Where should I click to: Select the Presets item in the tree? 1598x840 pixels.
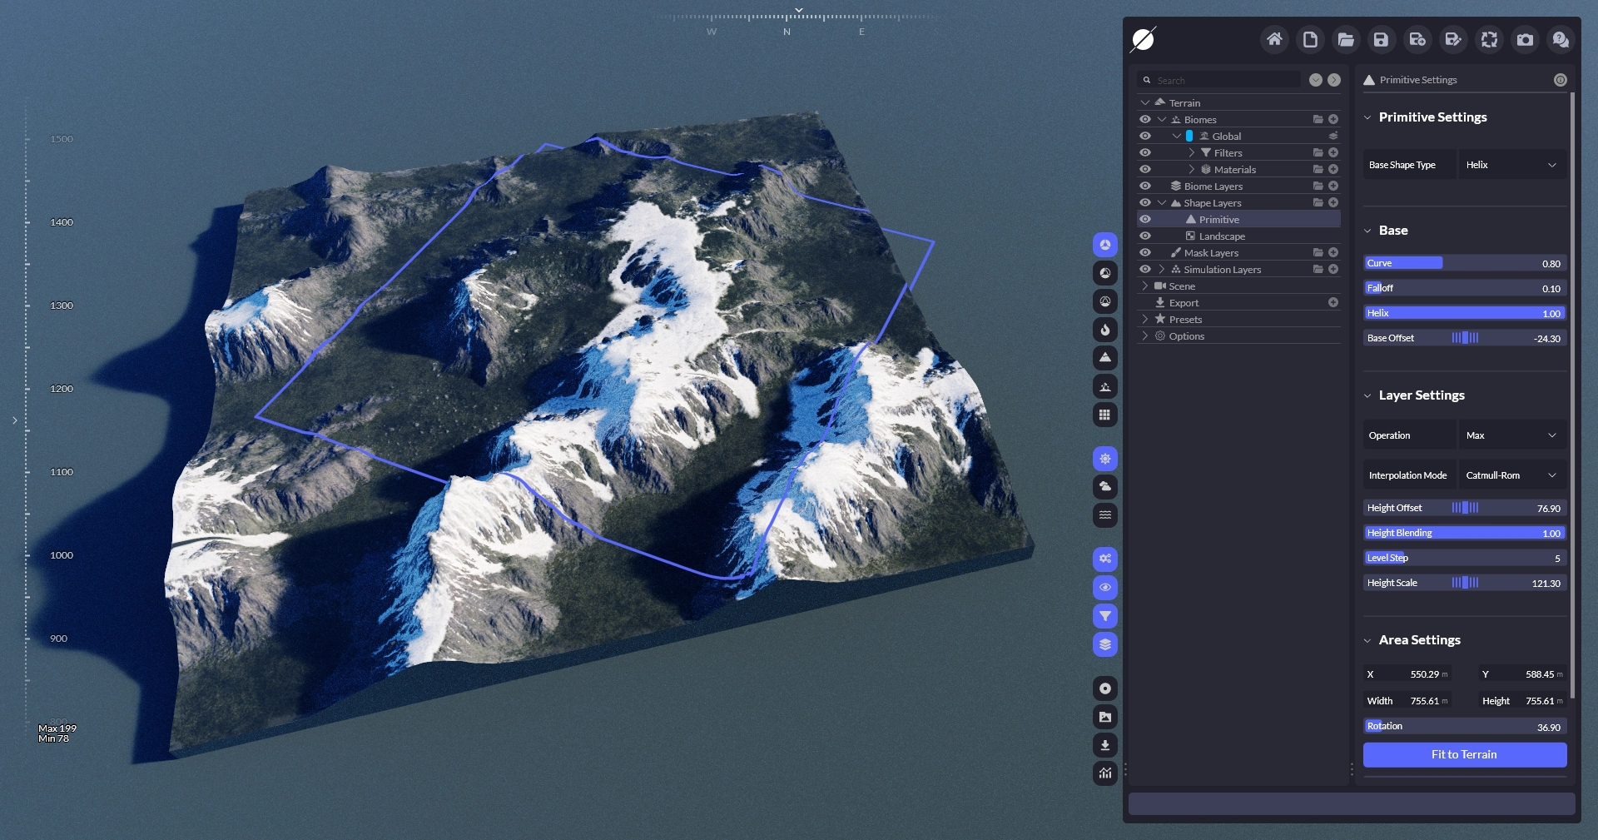(x=1185, y=320)
